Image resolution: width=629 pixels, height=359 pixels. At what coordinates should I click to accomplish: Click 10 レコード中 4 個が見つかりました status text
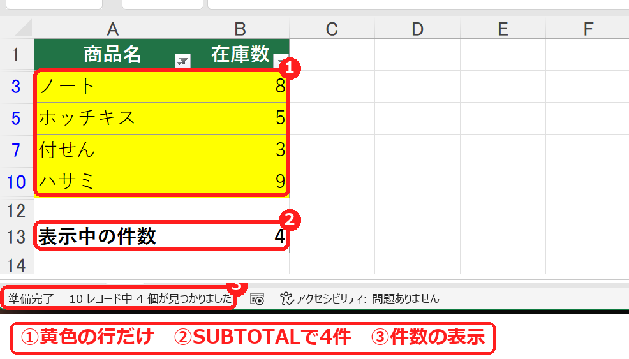(x=151, y=299)
